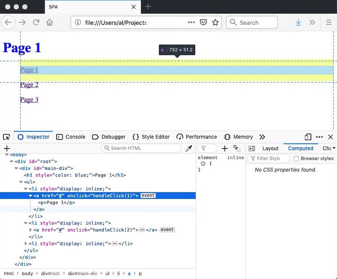Toggle the sidebar split pane icon
The image size is (337, 279).
[251, 148]
